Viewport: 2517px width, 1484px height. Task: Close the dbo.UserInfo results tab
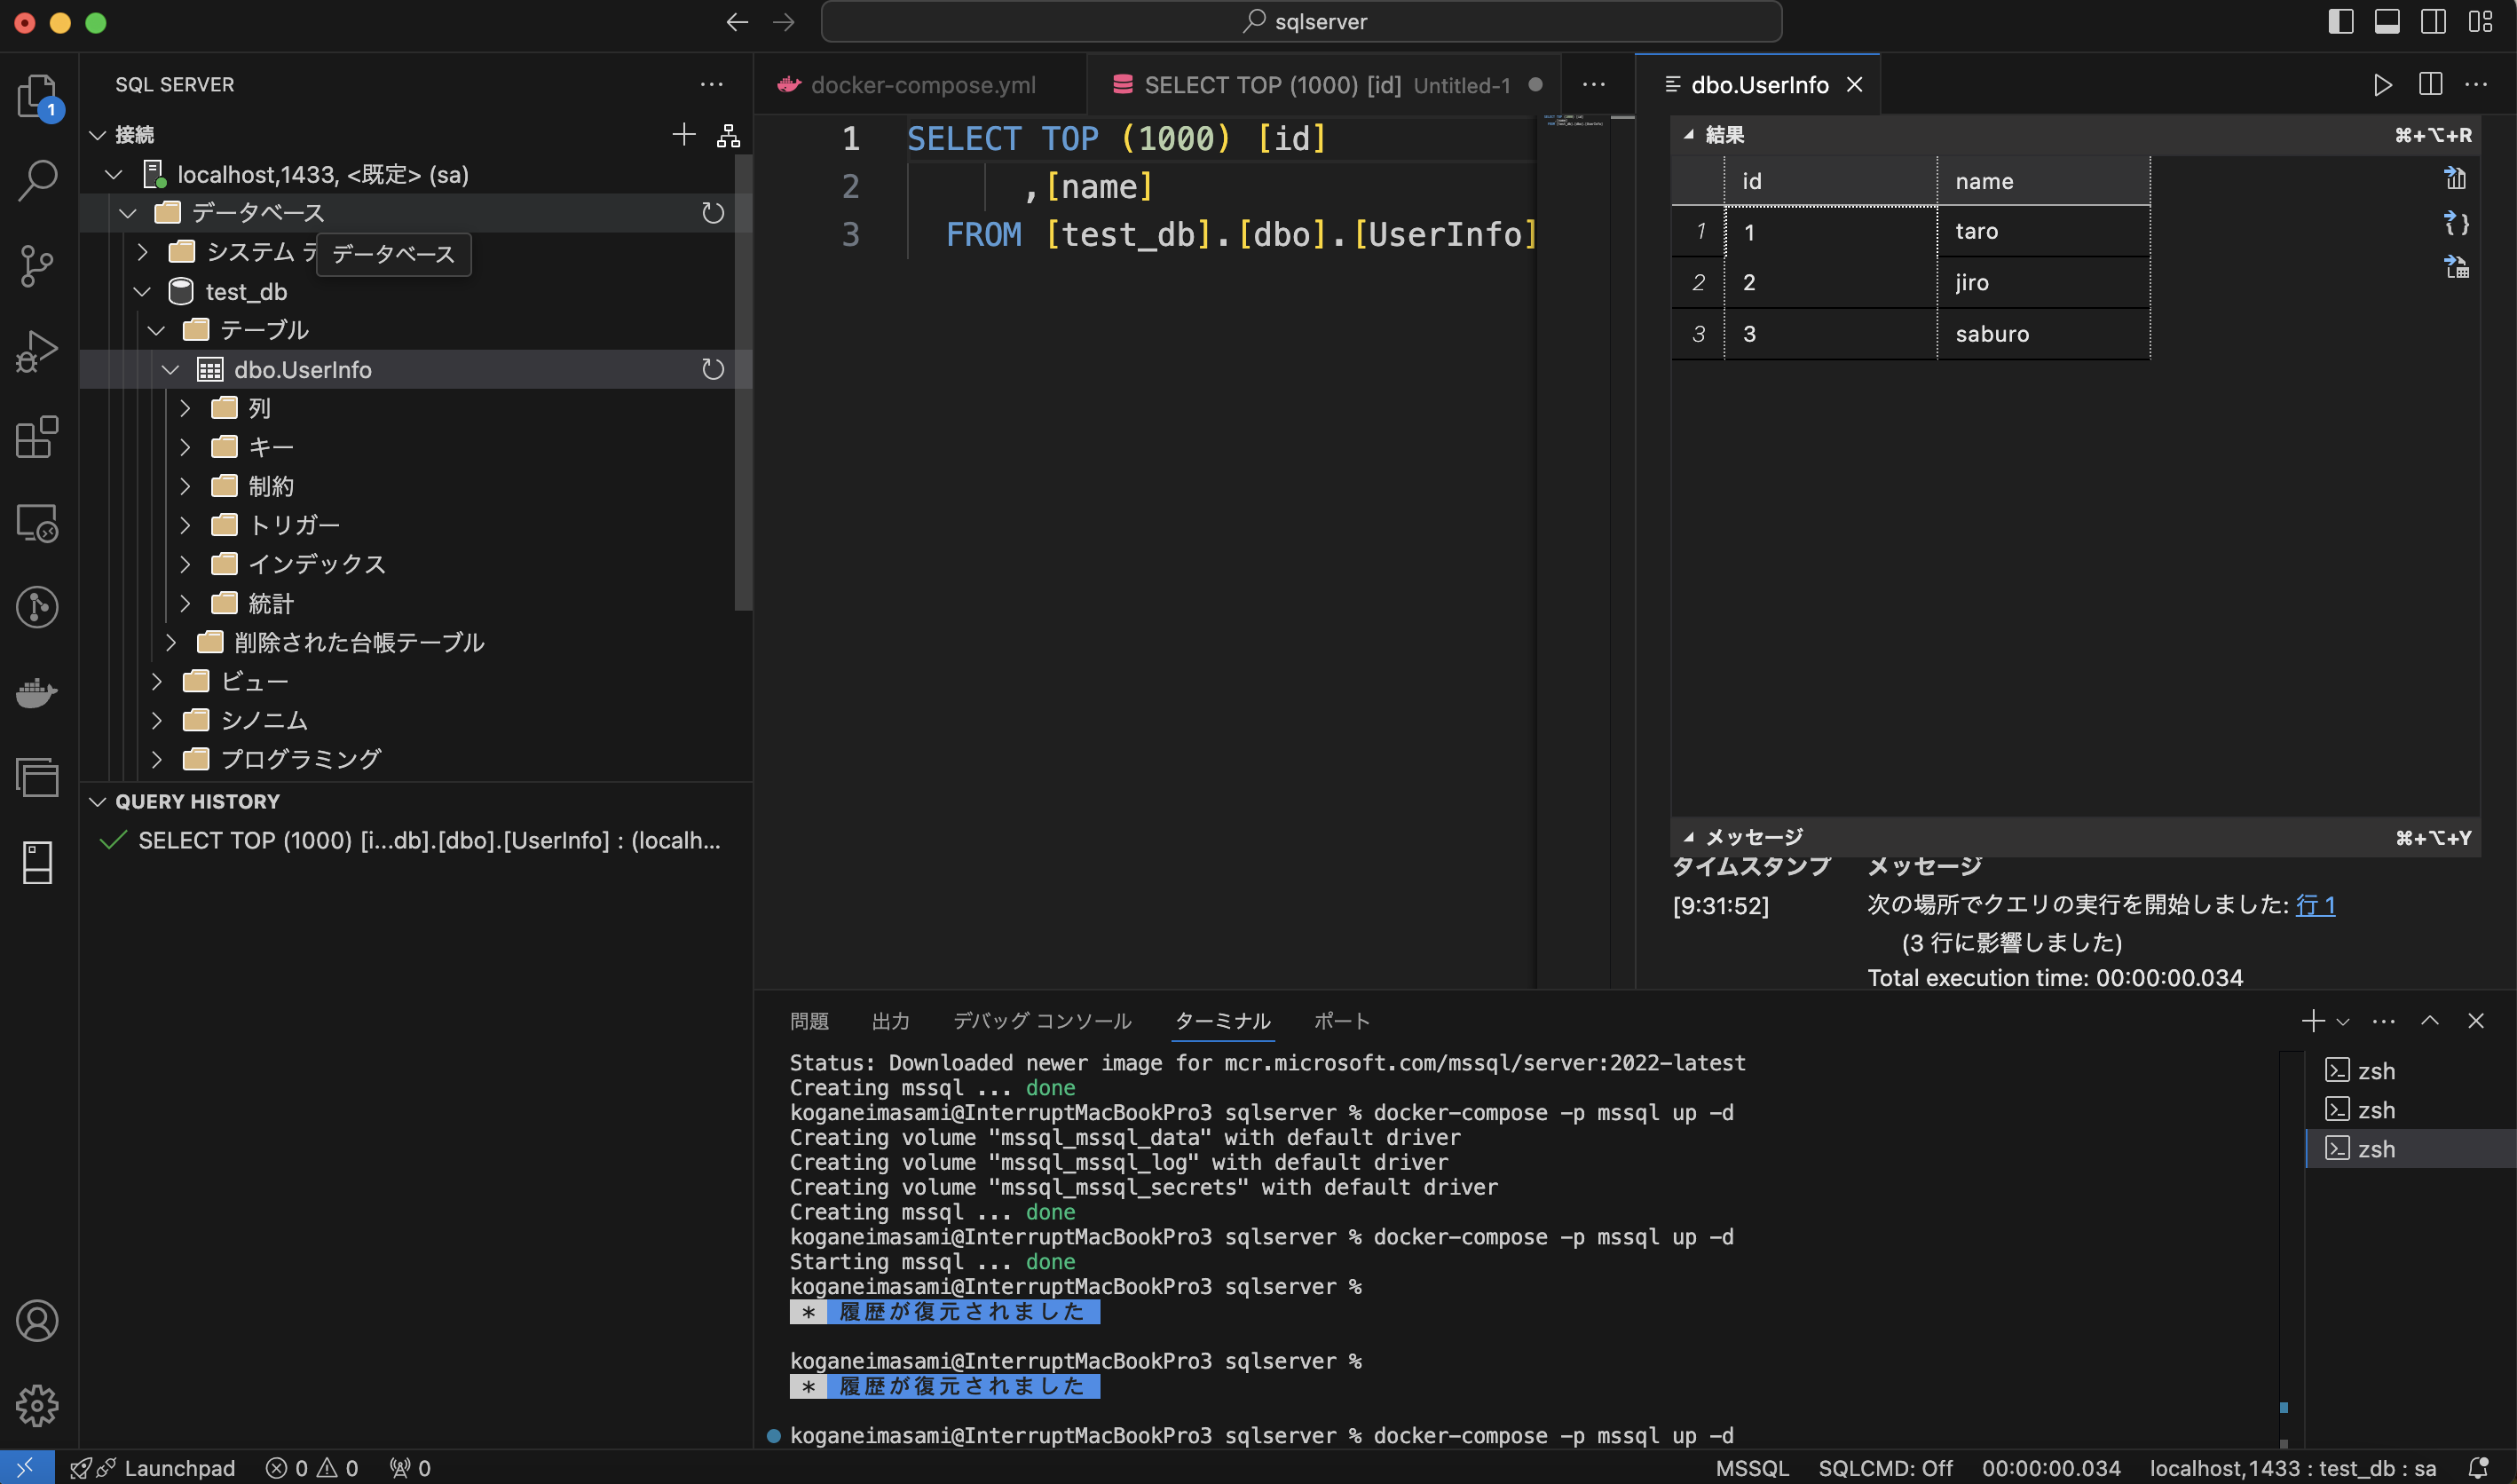(x=1854, y=85)
